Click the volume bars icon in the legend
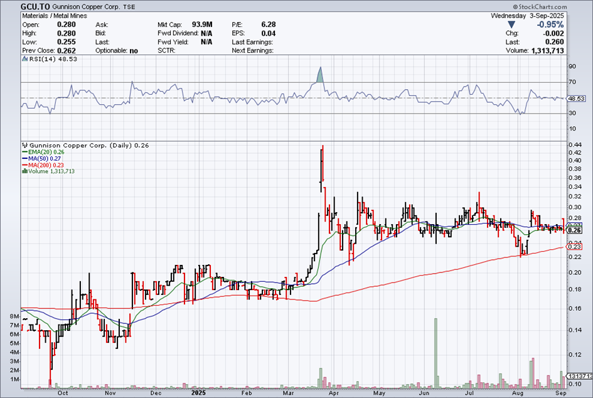 click(x=25, y=171)
